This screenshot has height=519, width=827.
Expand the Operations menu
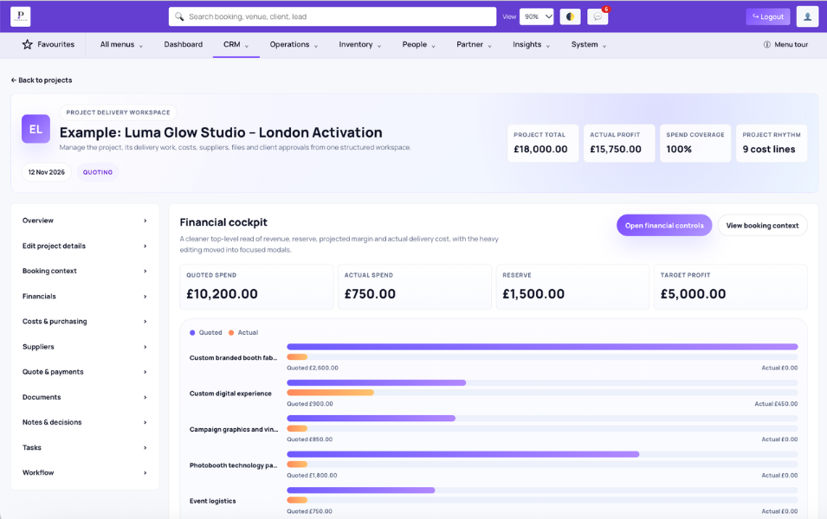click(x=294, y=45)
